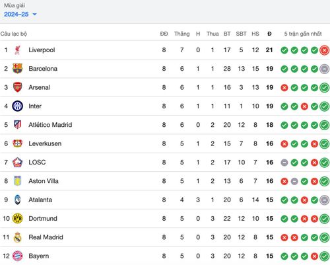Click the season dropdown arrow
This screenshot has height=265, width=330.
coord(34,15)
